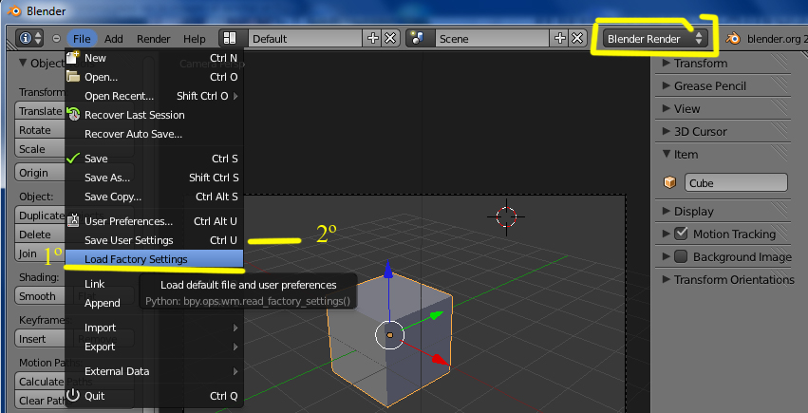The width and height of the screenshot is (808, 413).
Task: Collapse the Object Tools panel
Action: (22, 63)
